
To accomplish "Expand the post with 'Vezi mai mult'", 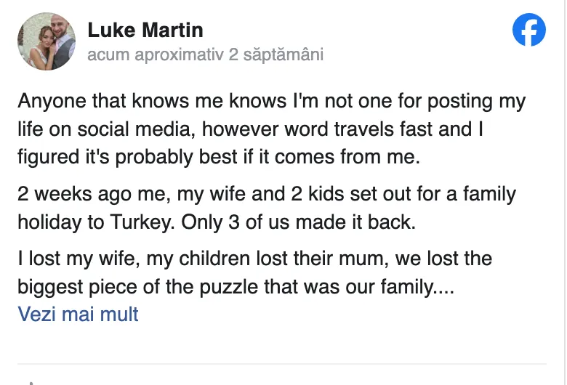I will (78, 314).
